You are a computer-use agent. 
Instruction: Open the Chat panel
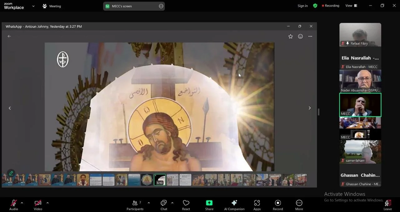(x=164, y=205)
